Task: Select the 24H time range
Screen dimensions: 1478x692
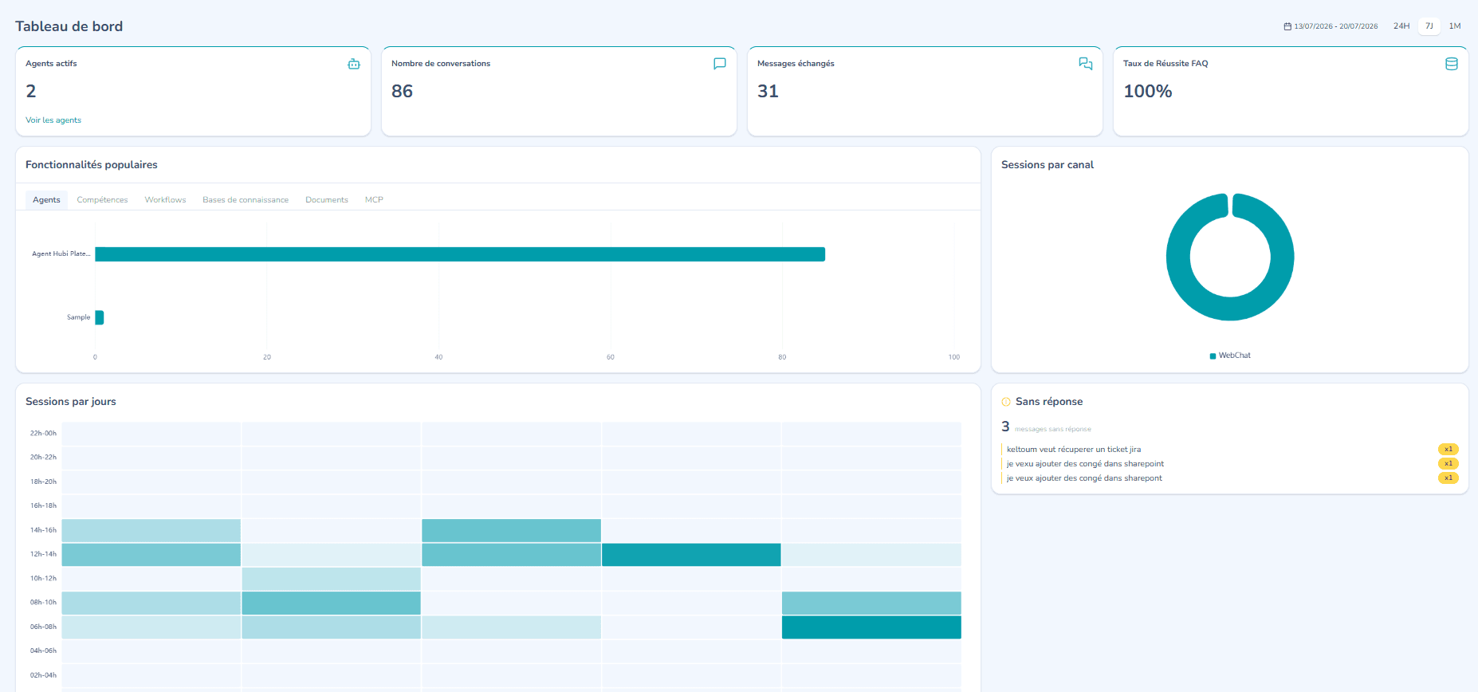Action: pyautogui.click(x=1401, y=26)
